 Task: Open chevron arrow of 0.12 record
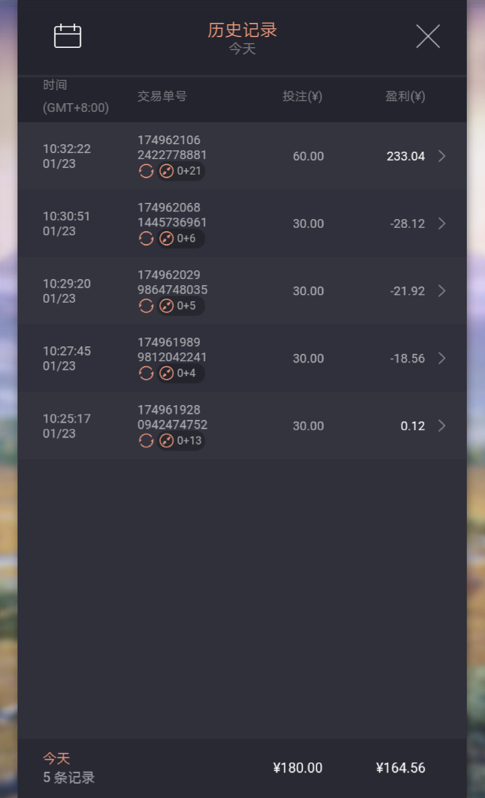(442, 425)
